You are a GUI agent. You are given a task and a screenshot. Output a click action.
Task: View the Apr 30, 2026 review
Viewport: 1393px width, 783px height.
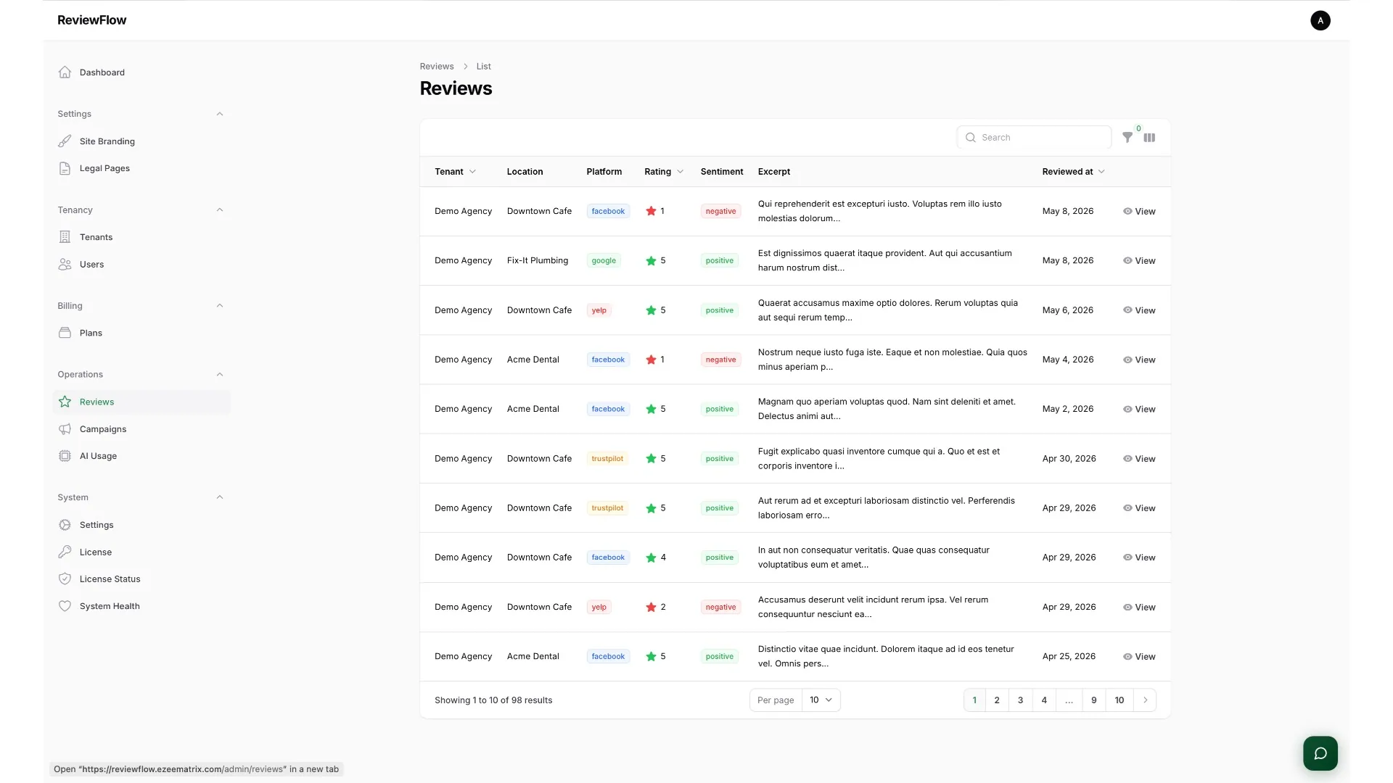(x=1139, y=459)
